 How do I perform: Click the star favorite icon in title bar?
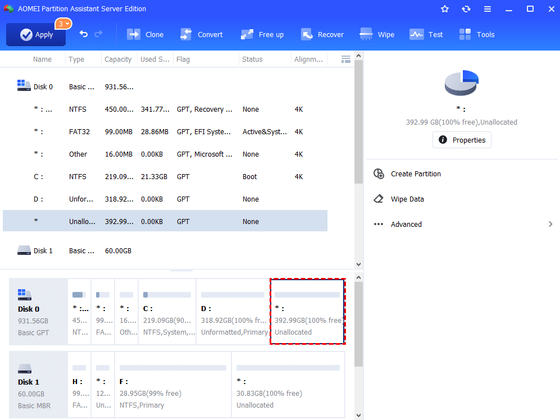coord(445,9)
